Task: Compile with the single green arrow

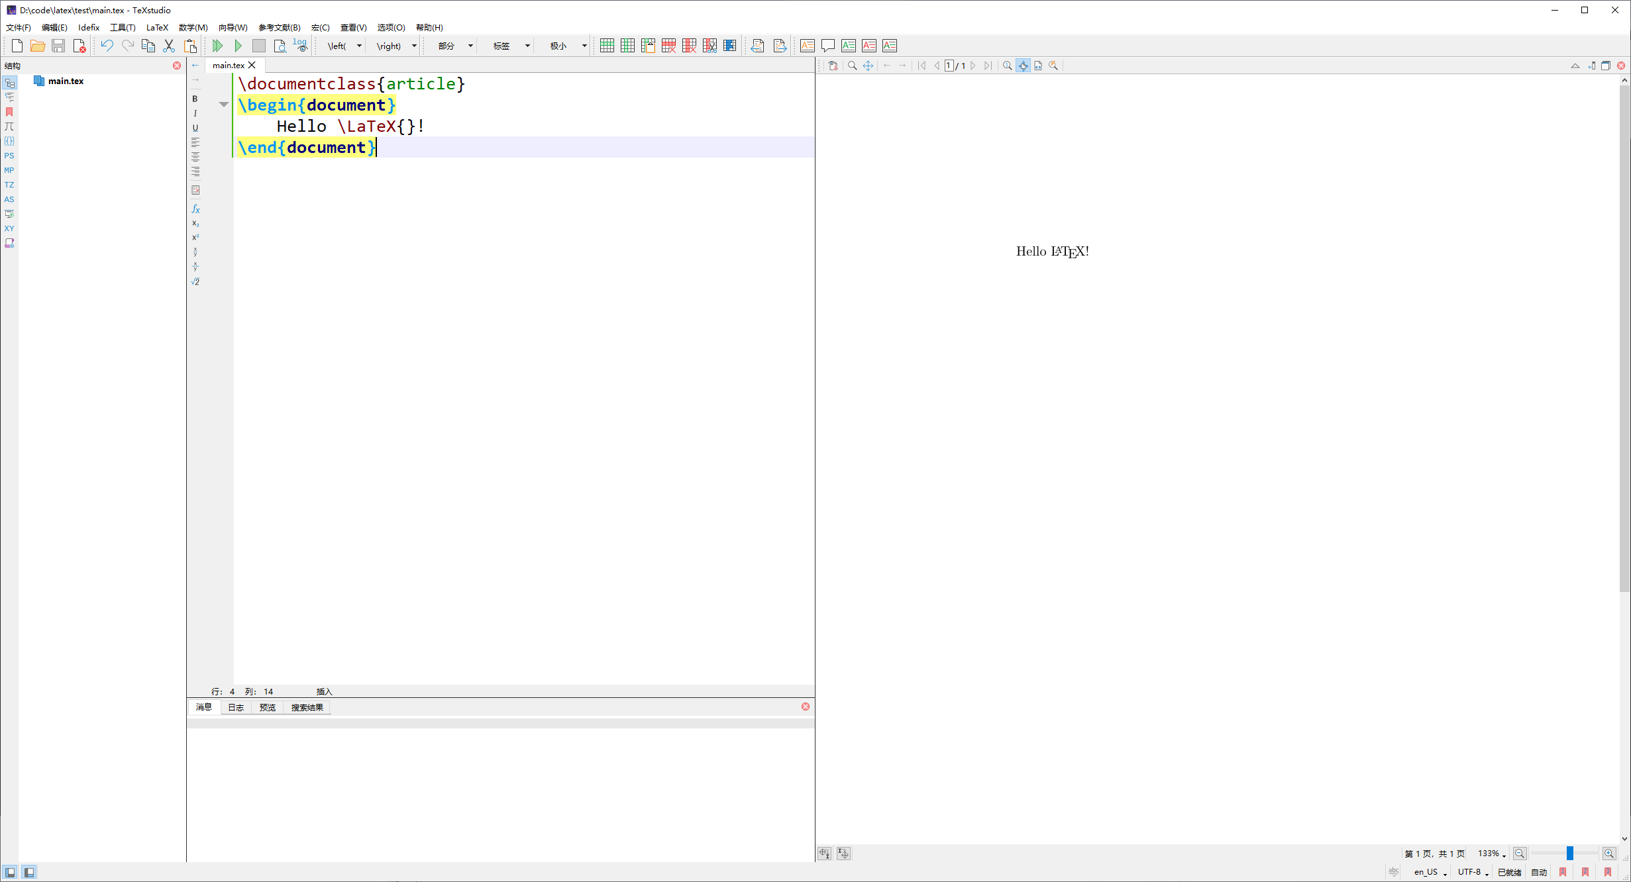Action: [x=238, y=46]
